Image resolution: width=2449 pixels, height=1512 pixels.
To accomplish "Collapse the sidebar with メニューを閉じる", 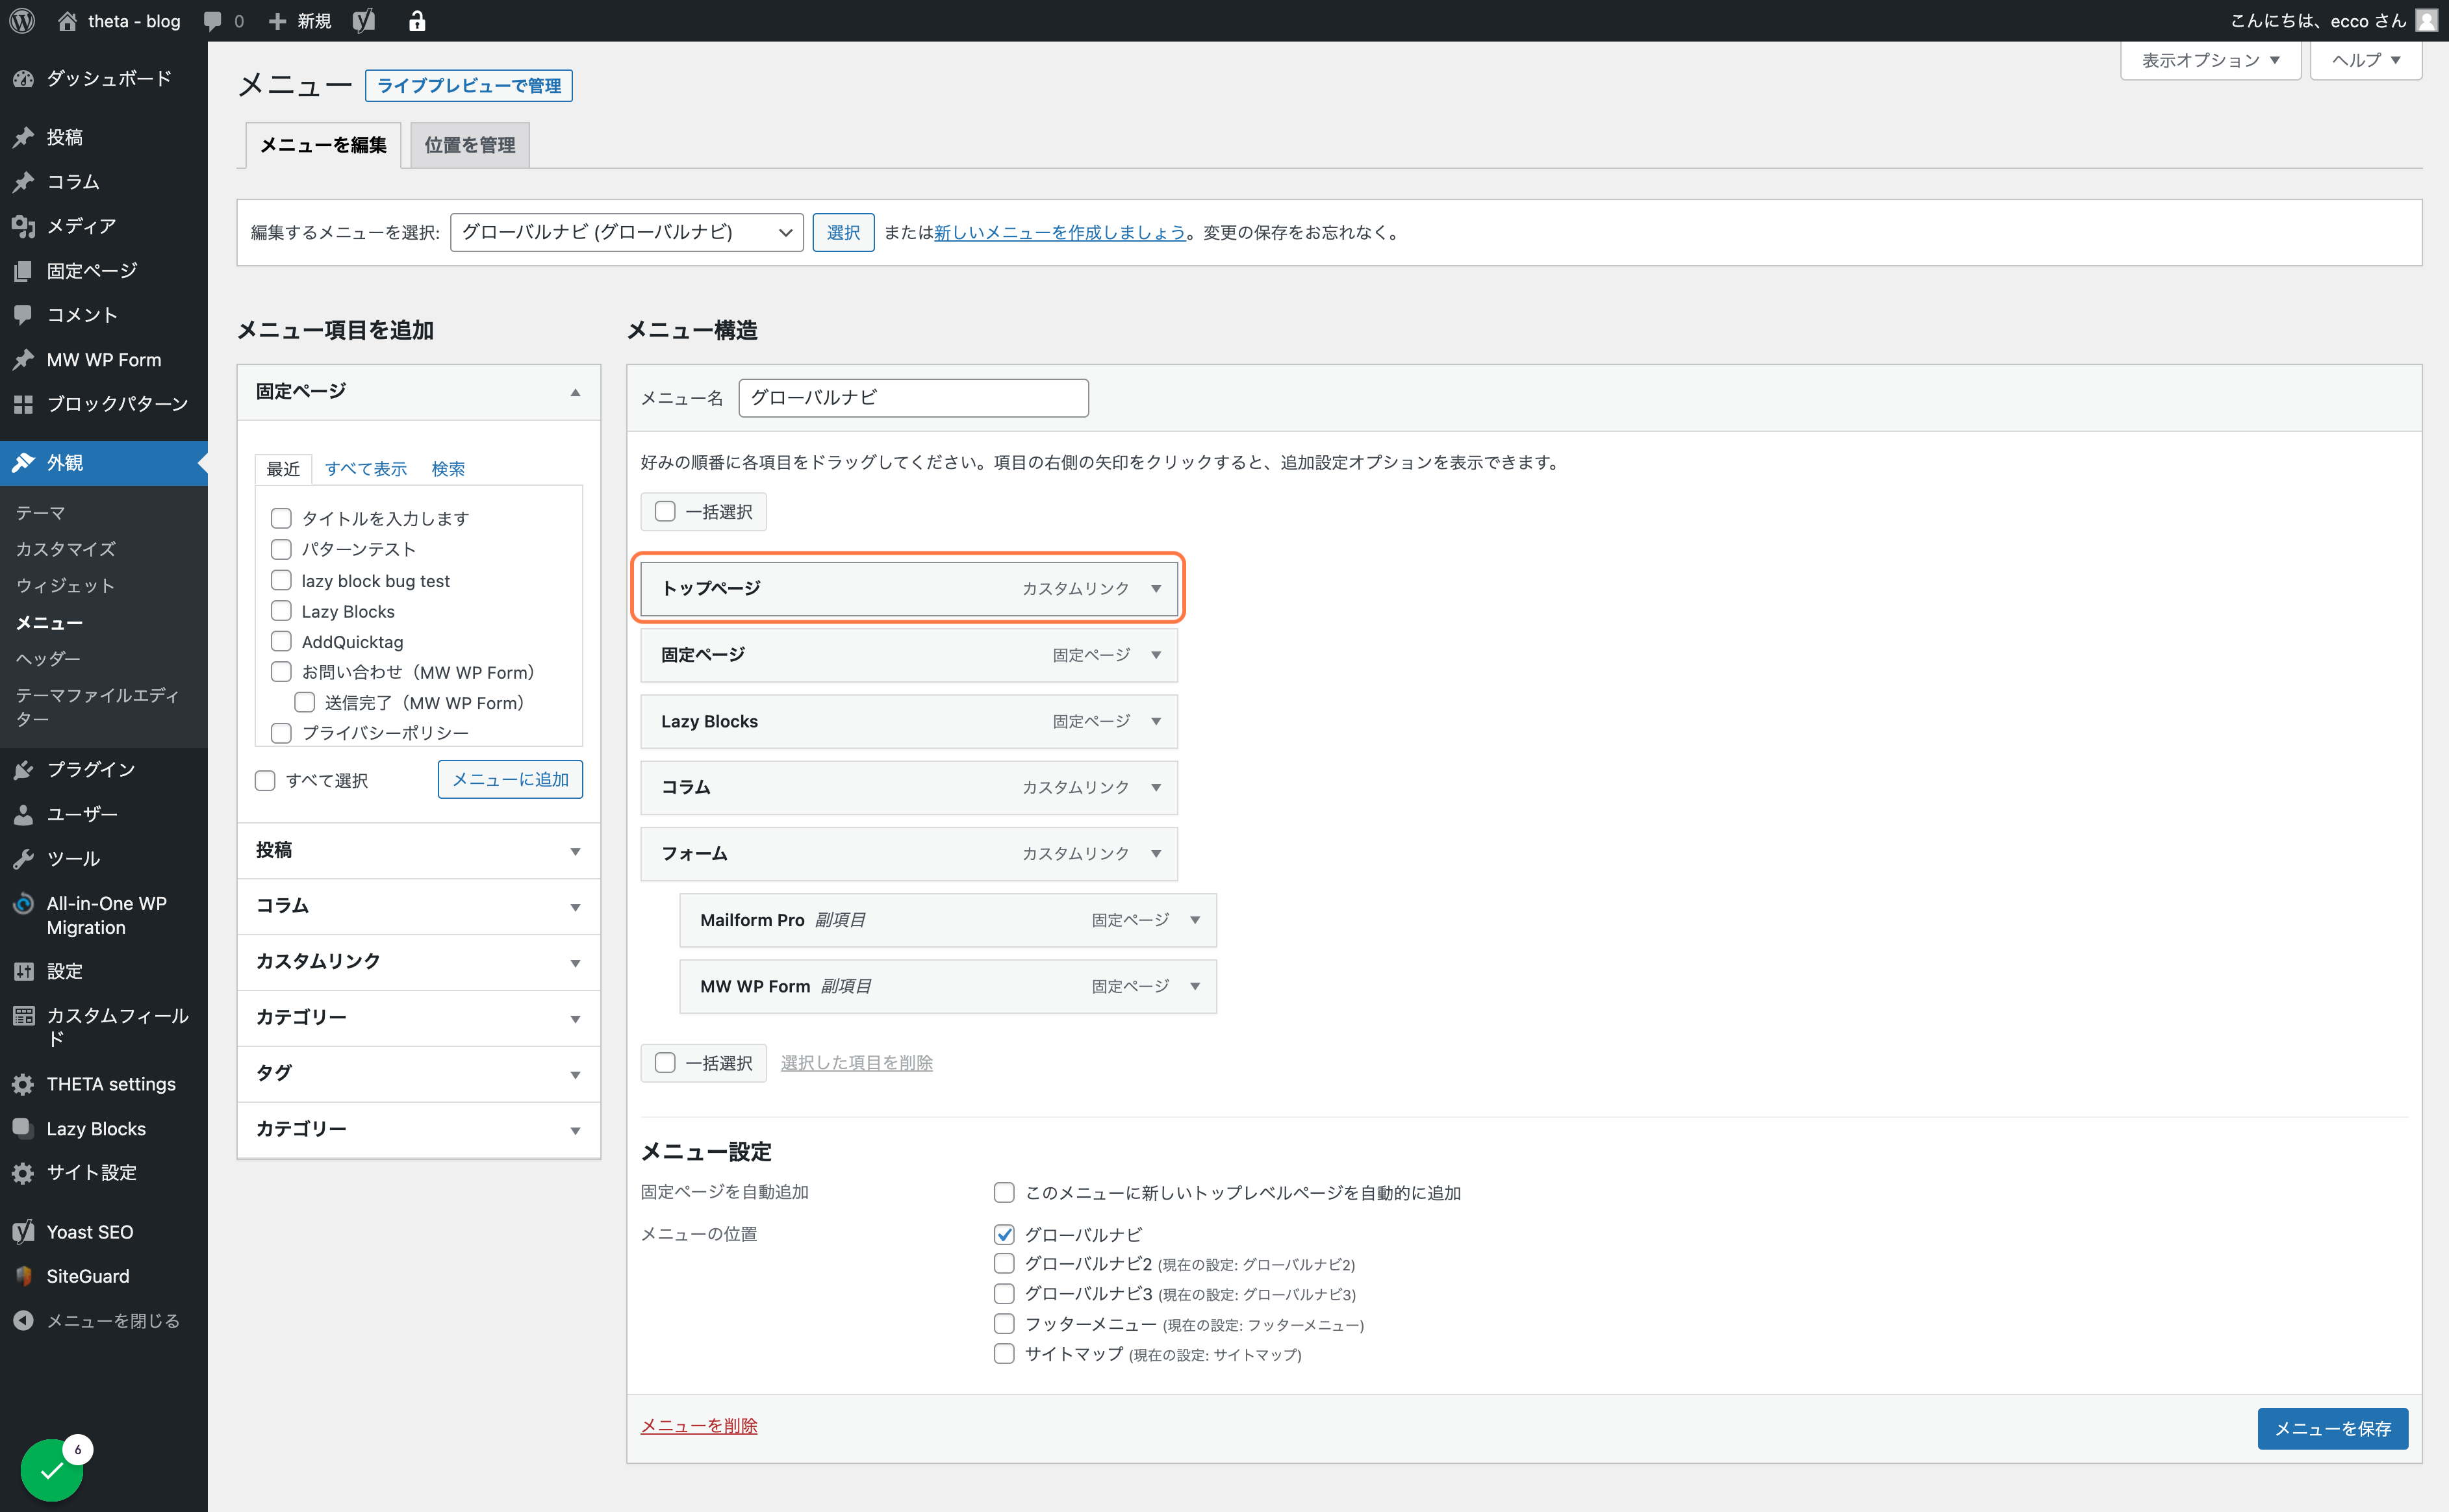I will [x=104, y=1321].
